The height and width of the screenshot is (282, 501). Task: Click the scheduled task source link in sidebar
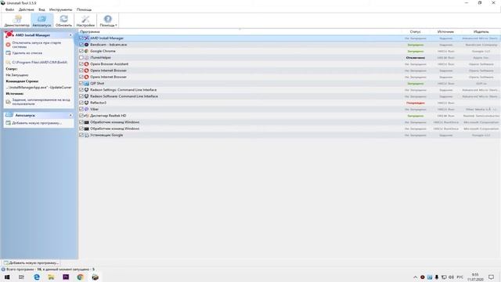click(x=41, y=102)
